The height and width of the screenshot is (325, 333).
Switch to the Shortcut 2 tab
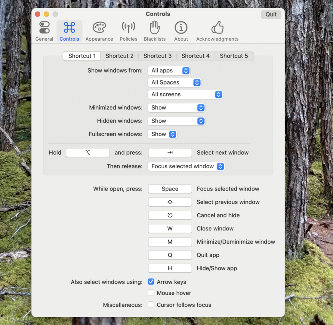119,56
